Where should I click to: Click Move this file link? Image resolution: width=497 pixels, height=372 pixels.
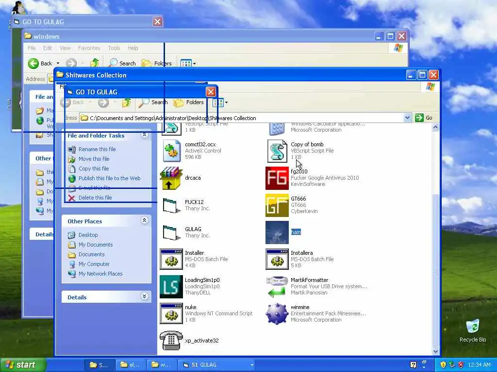[x=94, y=159]
